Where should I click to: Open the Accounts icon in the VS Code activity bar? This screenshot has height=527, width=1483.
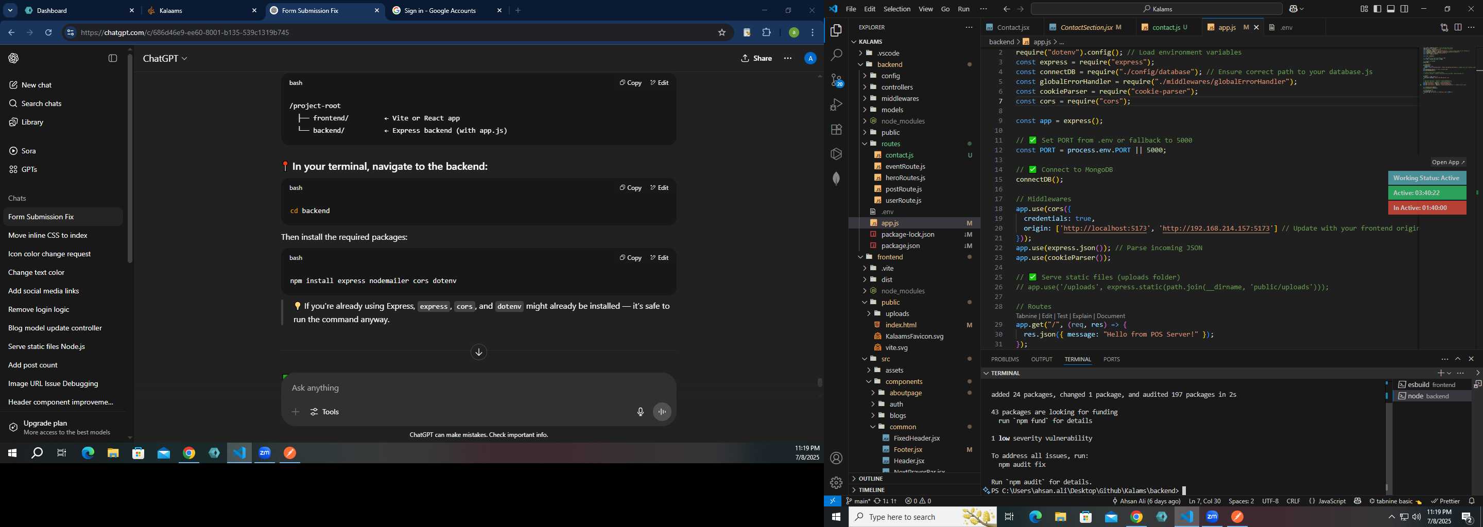[x=836, y=458]
